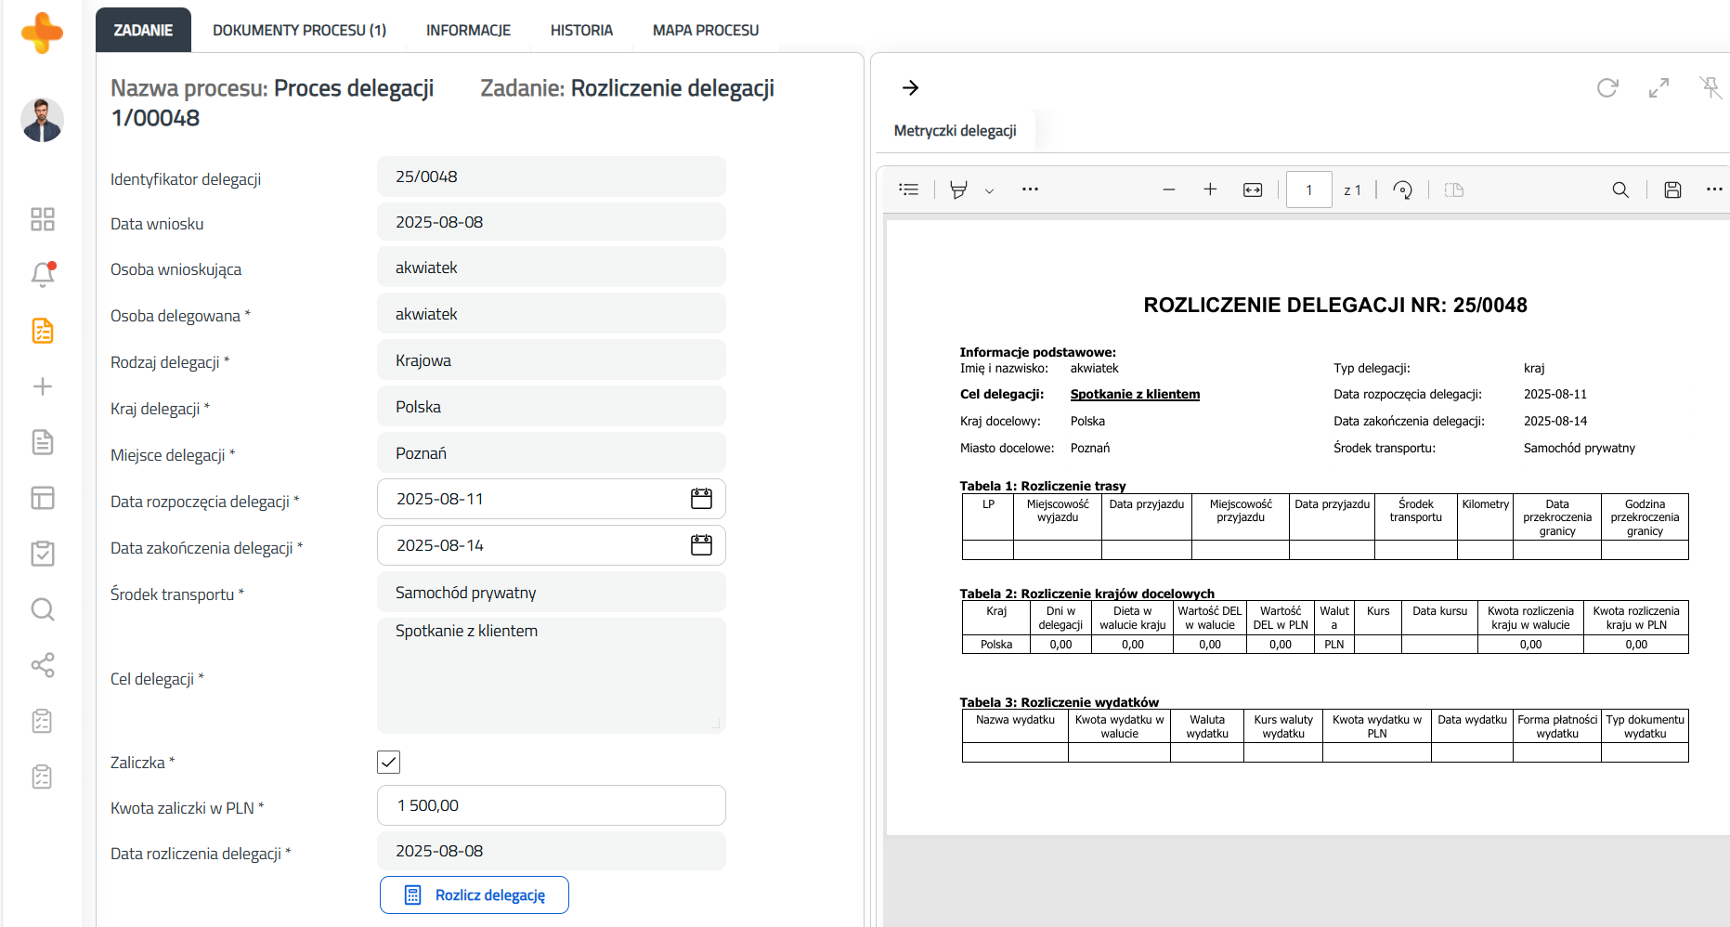The image size is (1730, 927).
Task: Open the layout table icon in sidebar
Action: point(43,498)
